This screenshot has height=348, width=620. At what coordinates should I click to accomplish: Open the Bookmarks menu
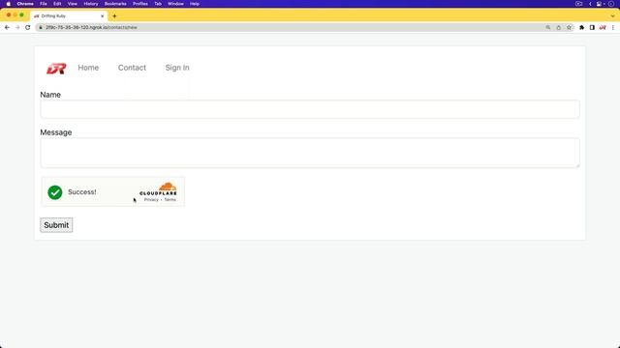[115, 4]
